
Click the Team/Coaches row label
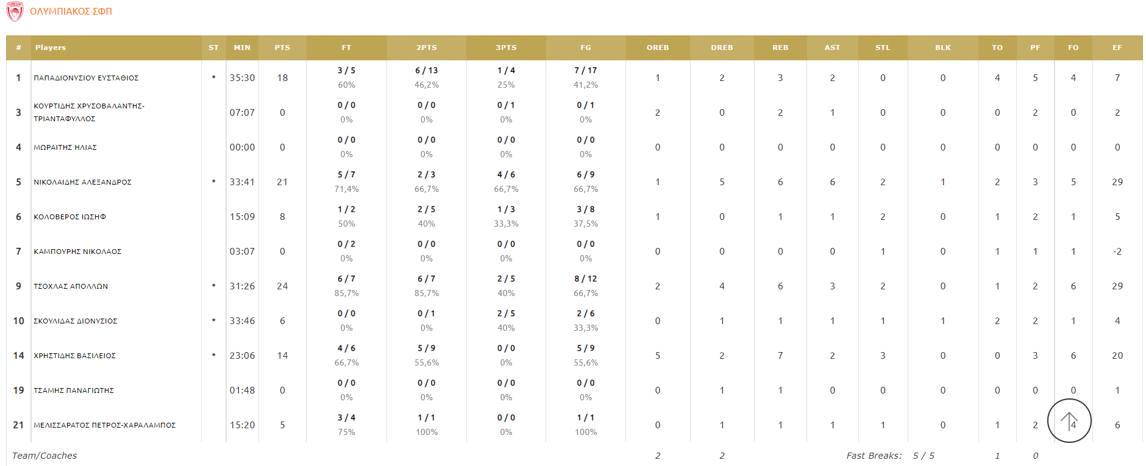tap(44, 456)
